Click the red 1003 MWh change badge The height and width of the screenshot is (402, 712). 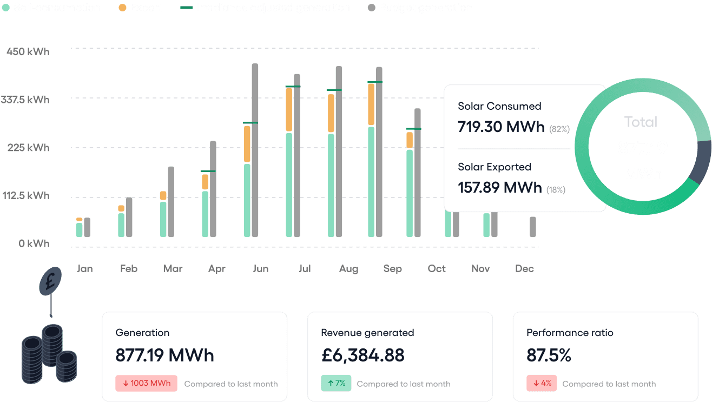pos(146,384)
